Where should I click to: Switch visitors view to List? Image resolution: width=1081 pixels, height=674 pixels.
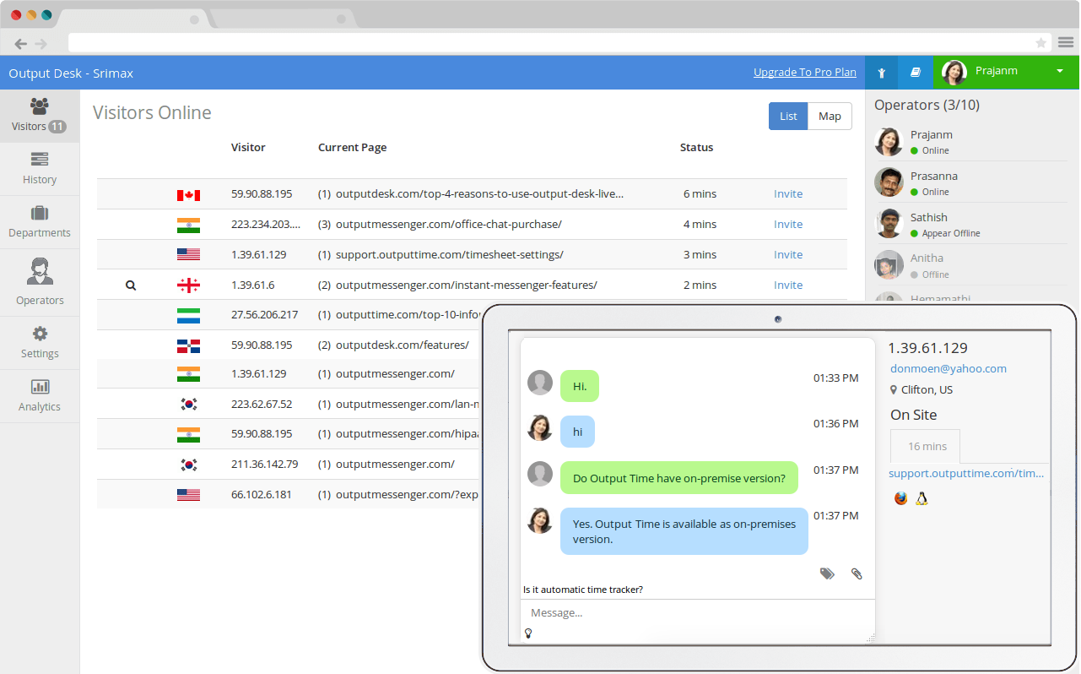tap(788, 117)
